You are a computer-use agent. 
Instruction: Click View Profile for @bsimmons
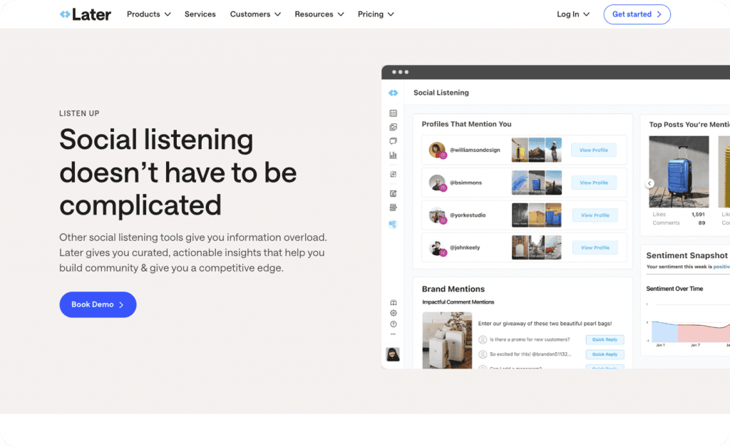click(594, 183)
